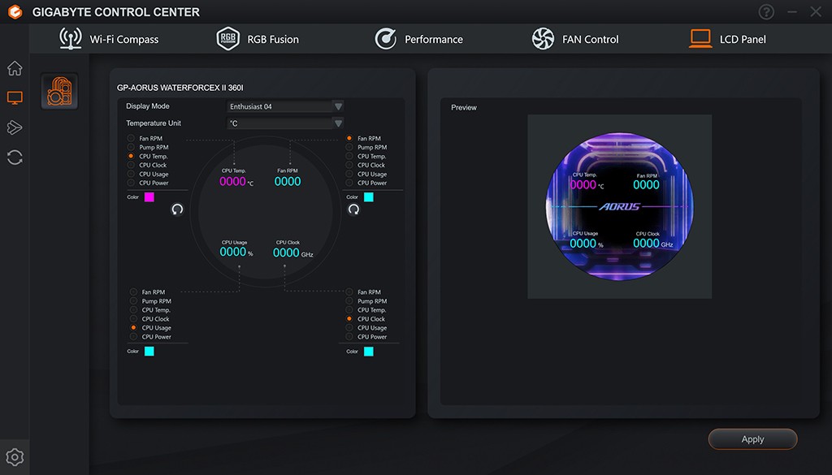Open the cyan color swatch for the top-right slot
Viewport: 832px width, 475px height.
pyautogui.click(x=369, y=197)
